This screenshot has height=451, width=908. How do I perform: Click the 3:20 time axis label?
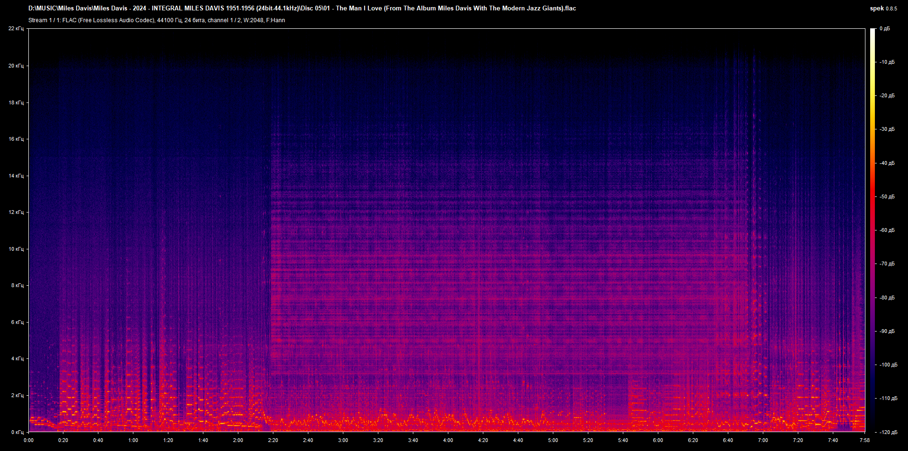[378, 440]
